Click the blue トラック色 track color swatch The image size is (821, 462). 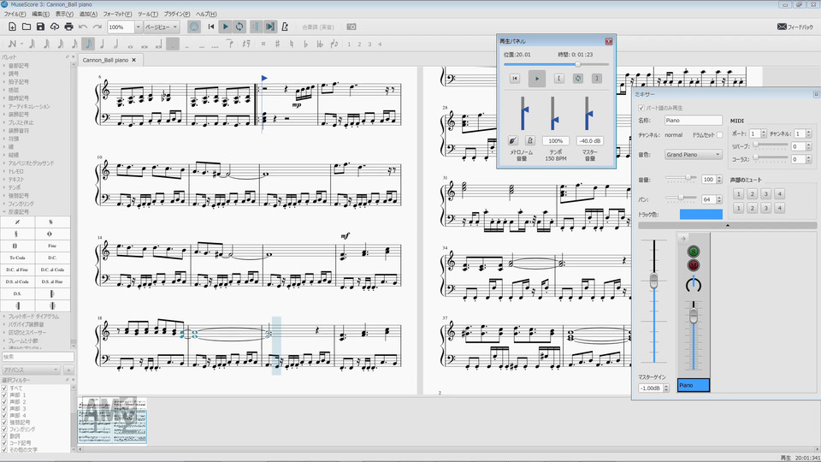[700, 214]
